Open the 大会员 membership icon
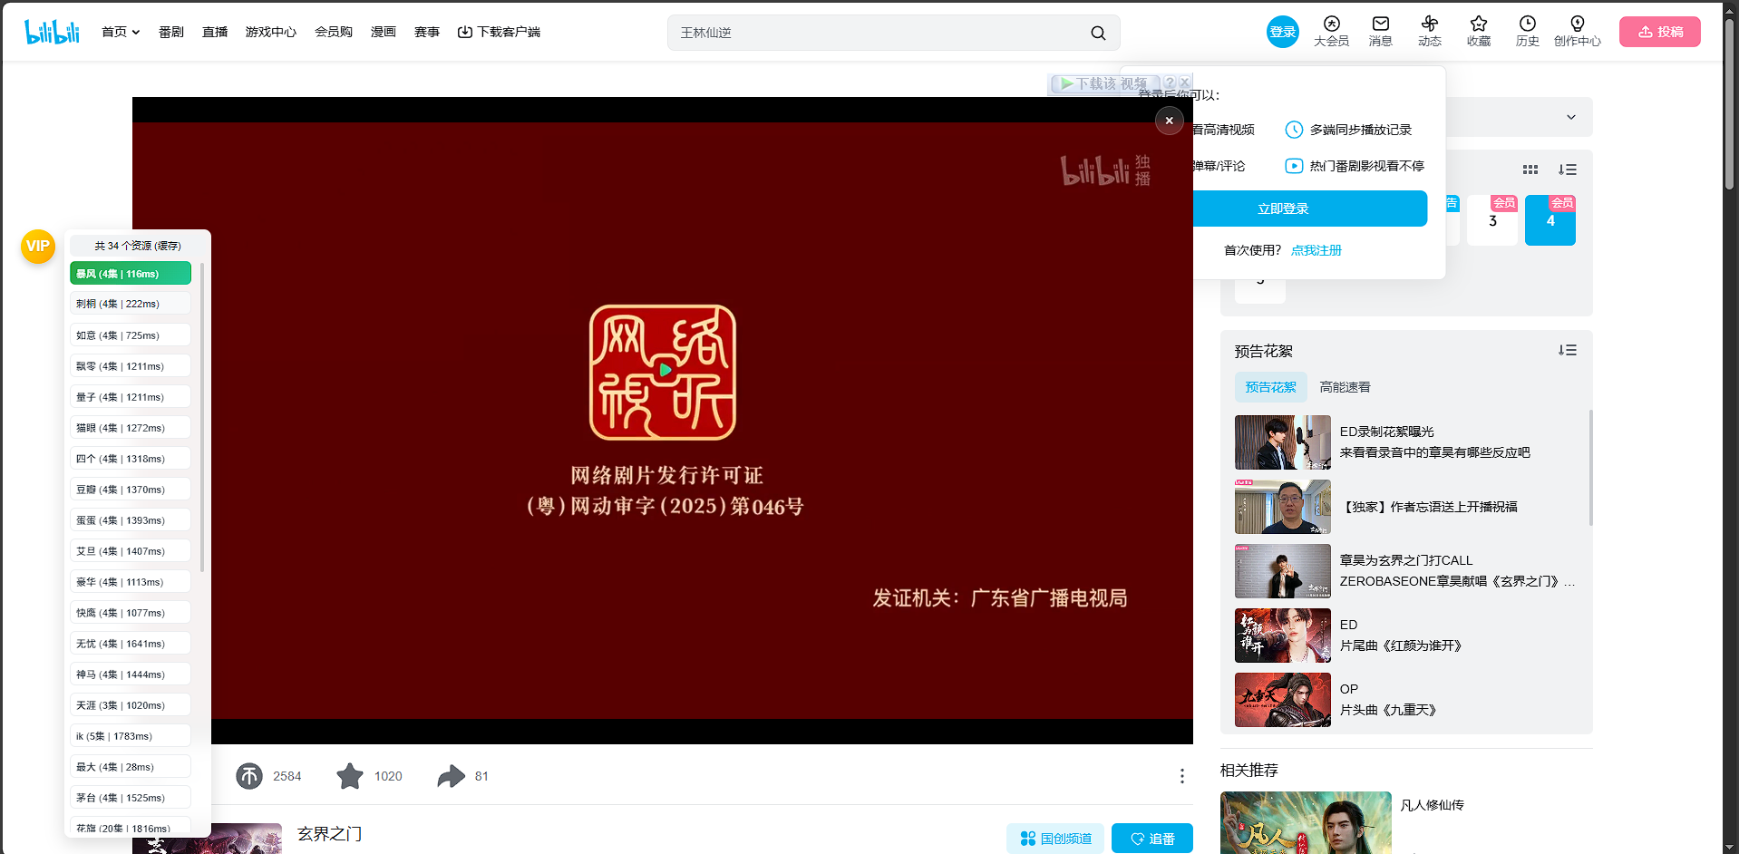 click(1331, 25)
